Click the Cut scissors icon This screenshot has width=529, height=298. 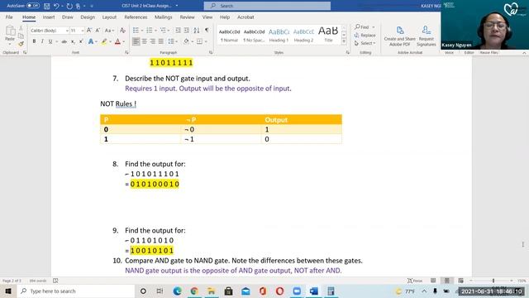[x=21, y=28]
